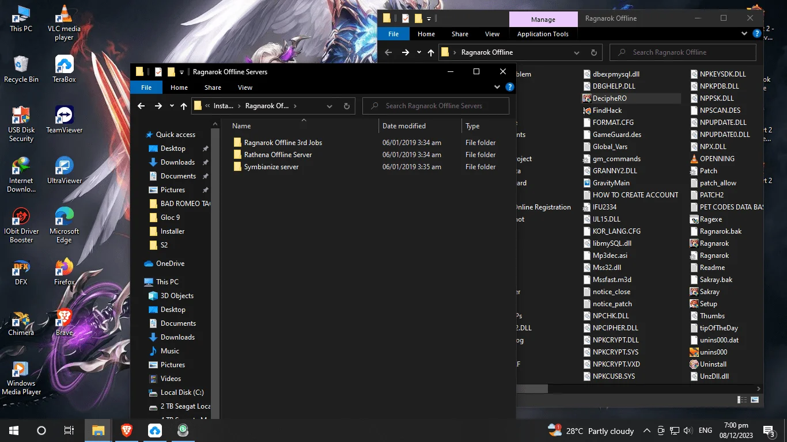Open address bar history dropdown in Servers window

point(330,106)
